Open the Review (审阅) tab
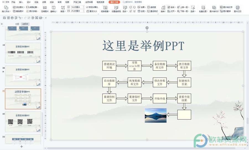 [x=59, y=2]
